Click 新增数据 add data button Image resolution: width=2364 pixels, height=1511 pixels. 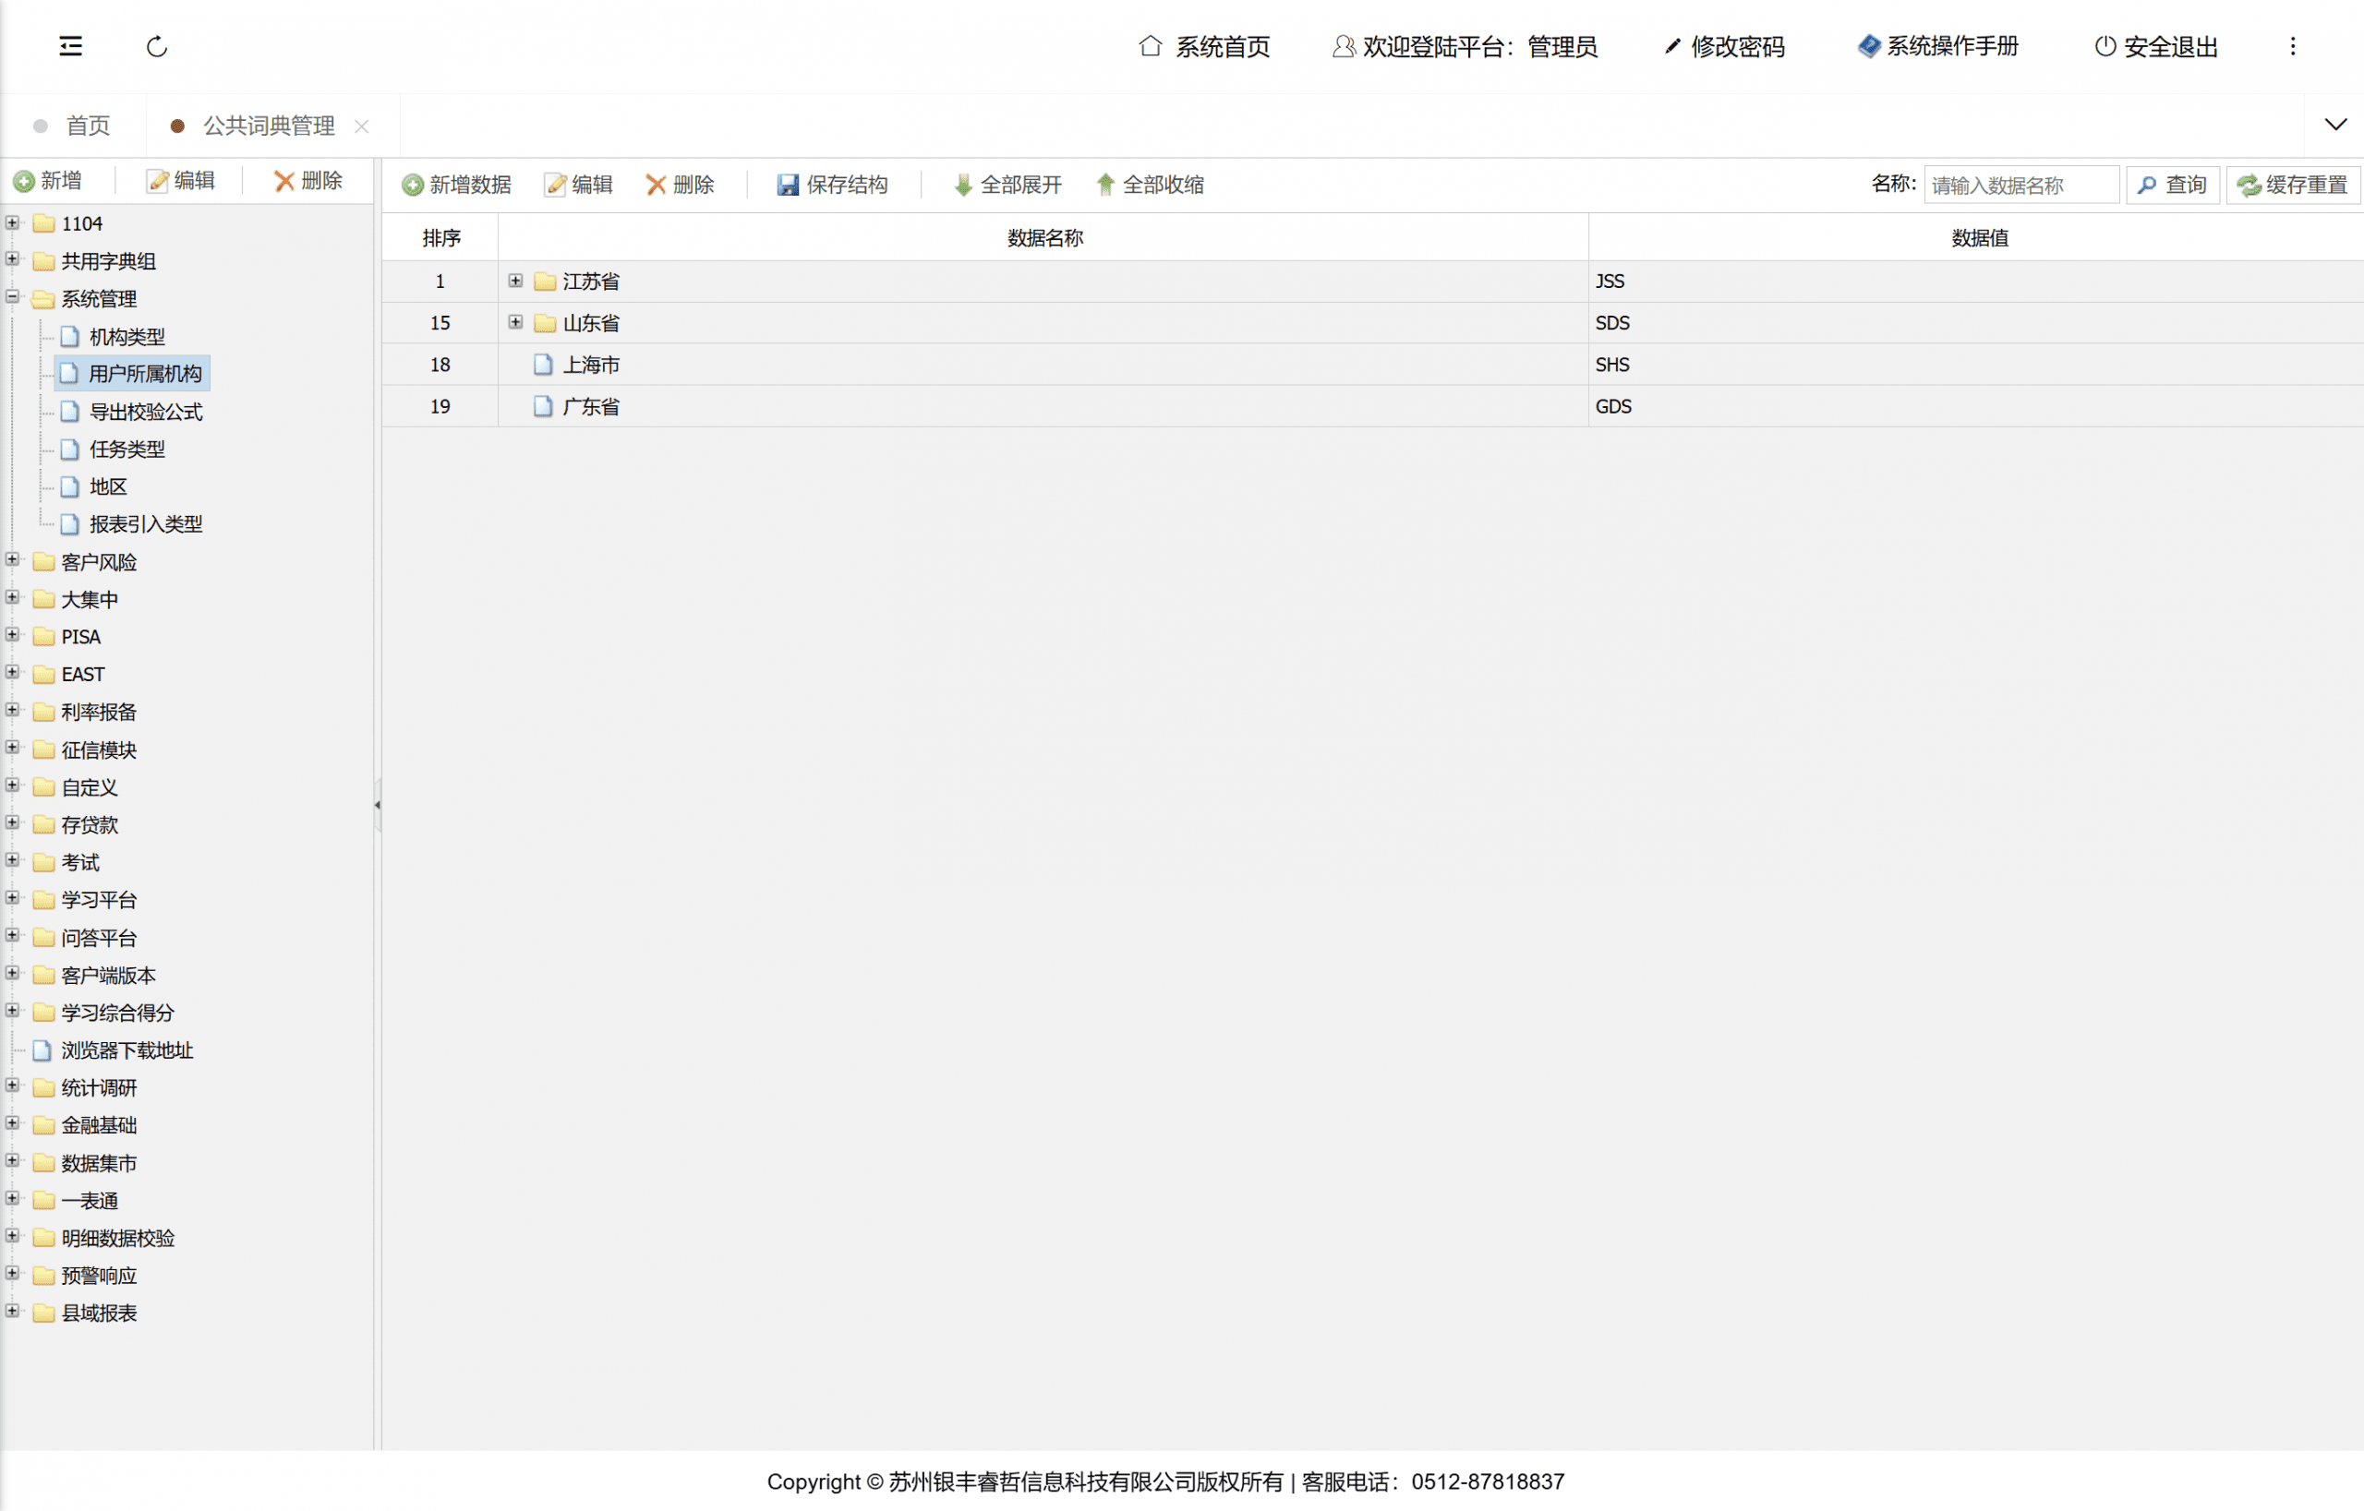pos(457,185)
